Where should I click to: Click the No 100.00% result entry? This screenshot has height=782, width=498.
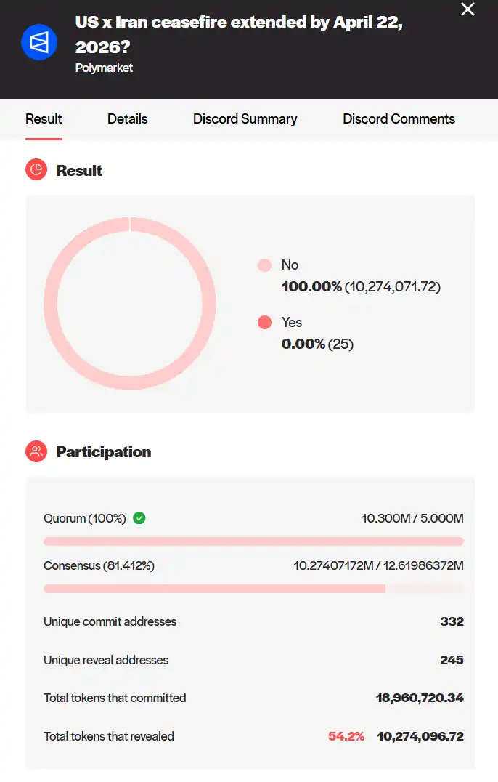[360, 286]
